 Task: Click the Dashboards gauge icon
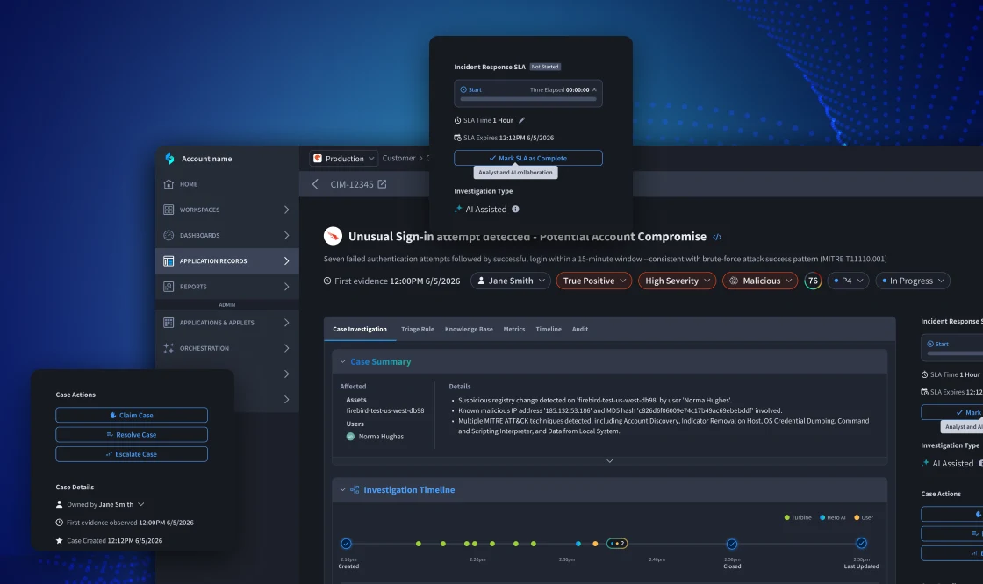[169, 236]
